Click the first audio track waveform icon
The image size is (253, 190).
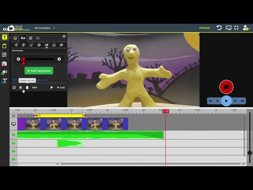pyautogui.click(x=13, y=135)
